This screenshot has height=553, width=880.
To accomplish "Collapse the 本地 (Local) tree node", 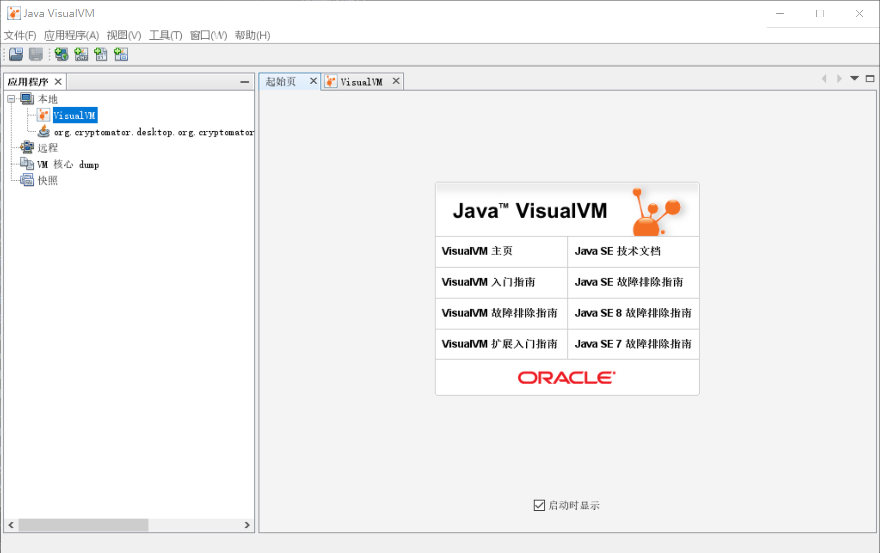I will tap(11, 99).
